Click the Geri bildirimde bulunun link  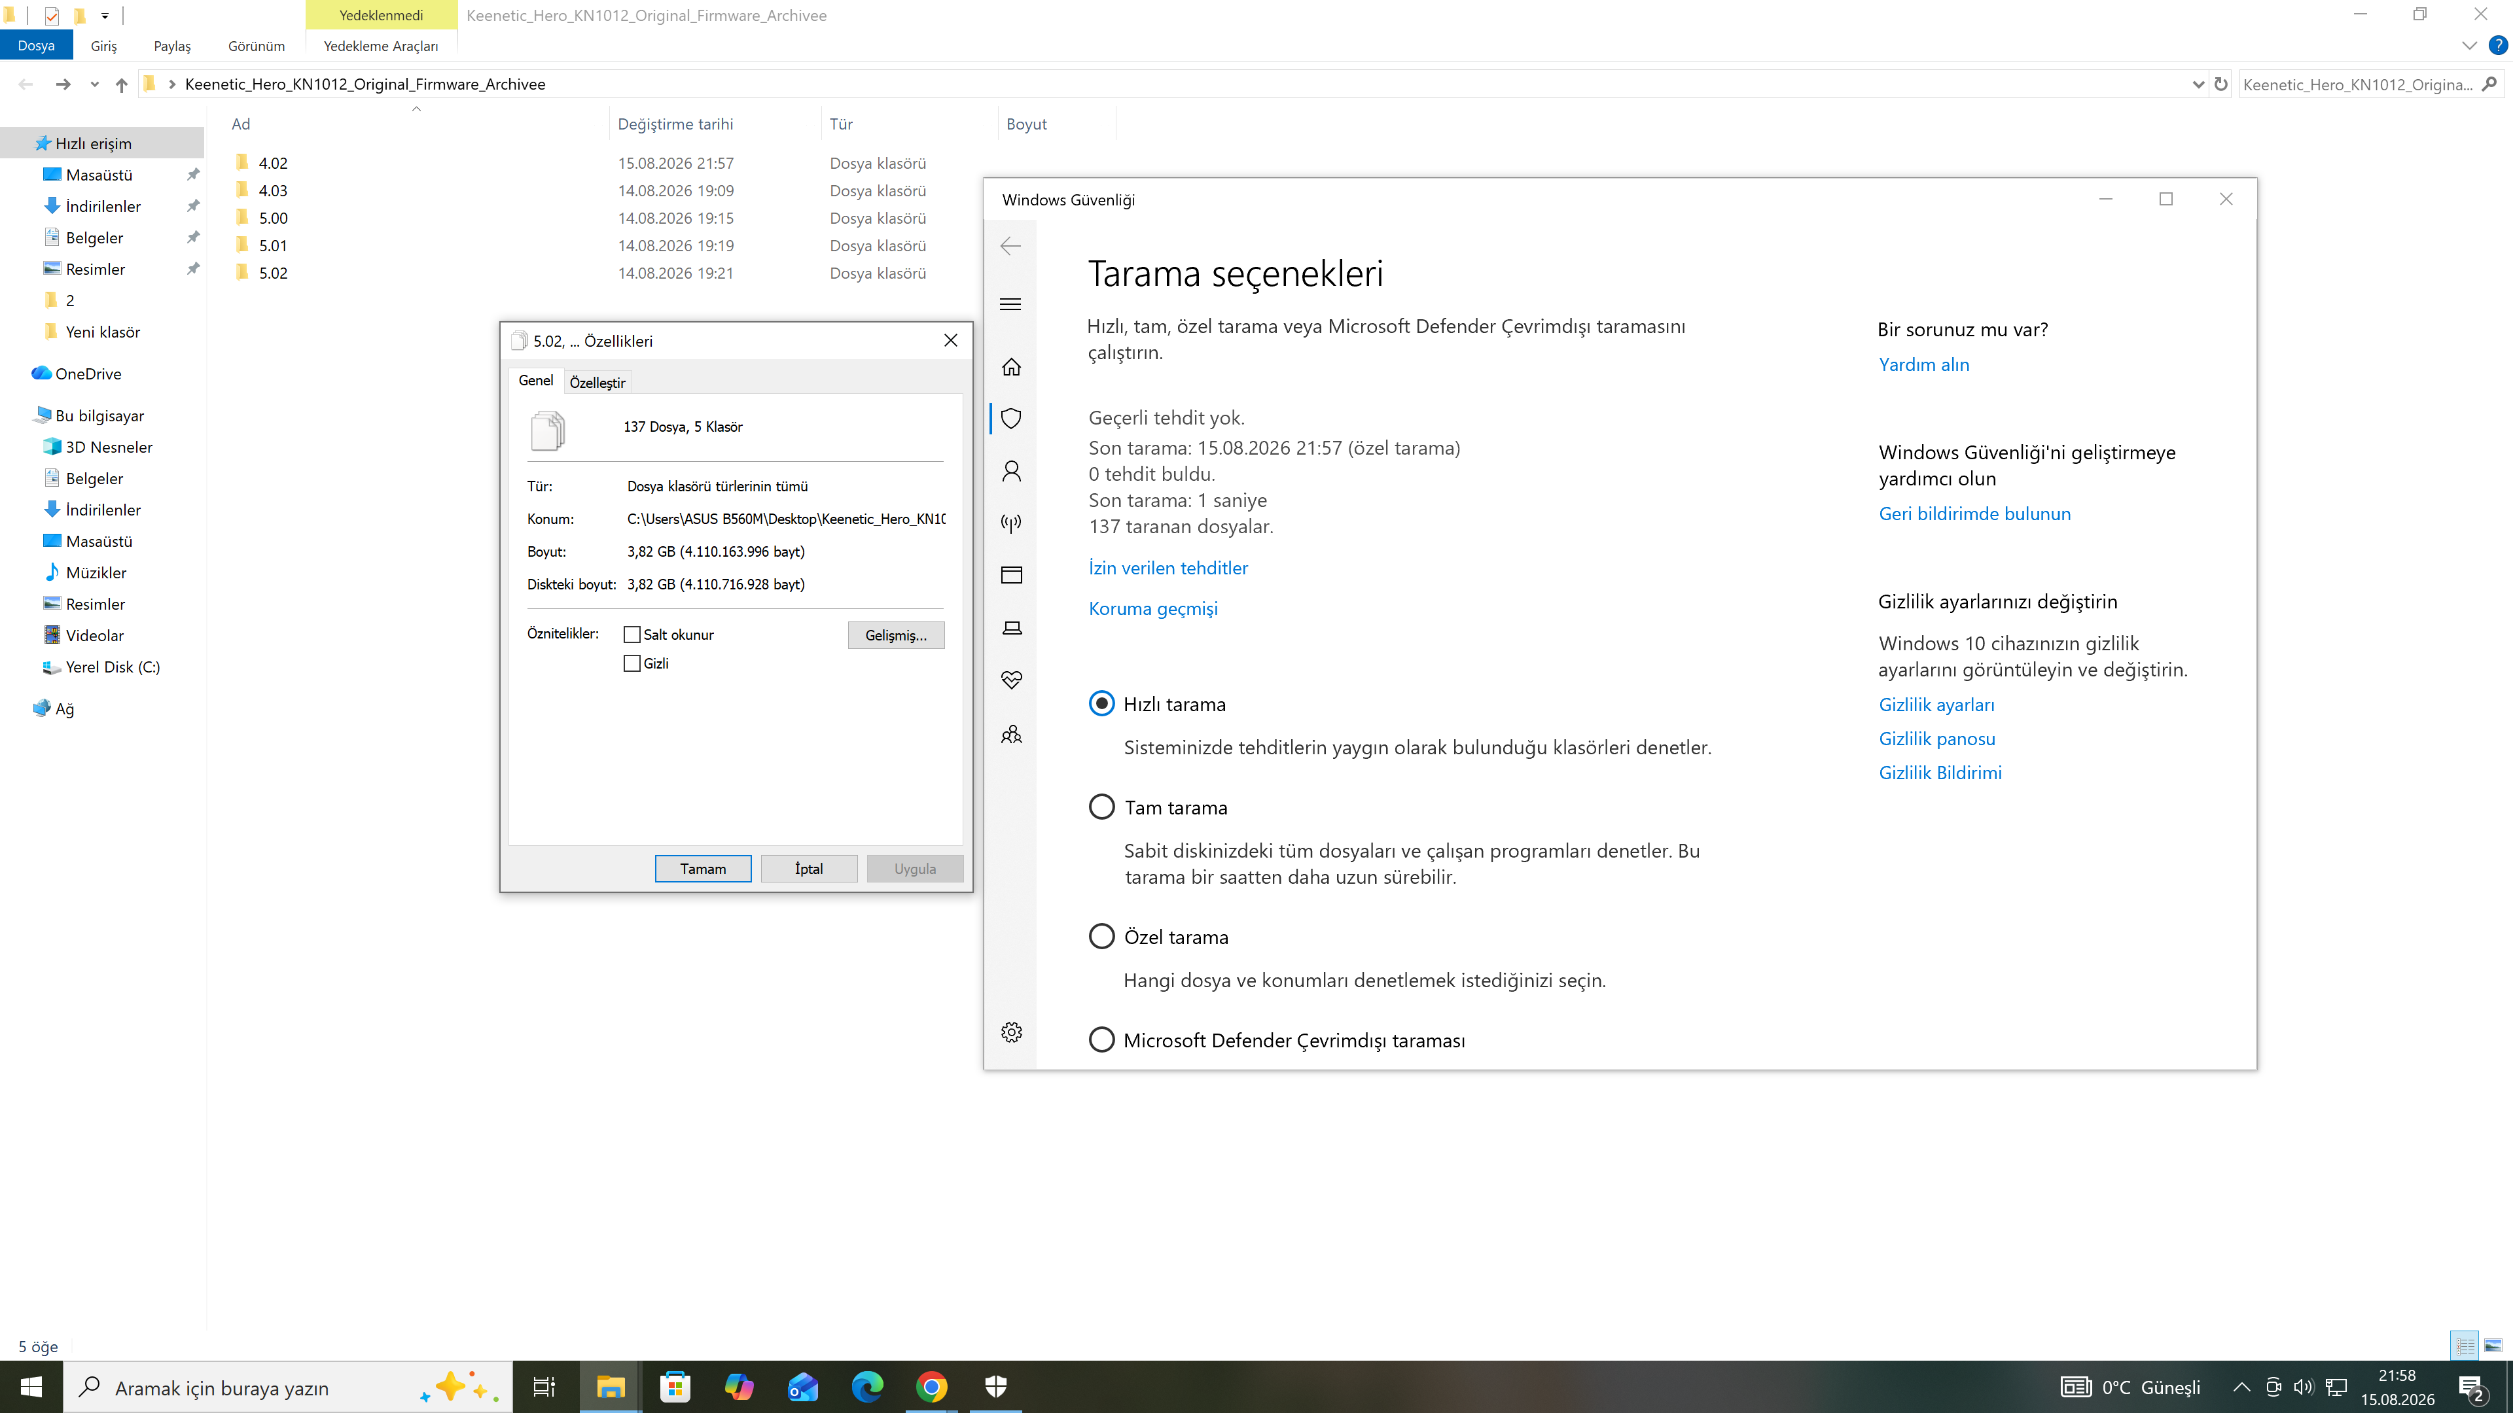click(x=1974, y=514)
